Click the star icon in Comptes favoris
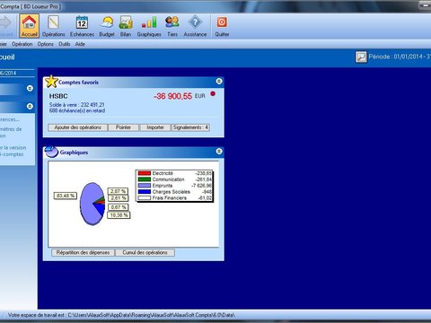The width and height of the screenshot is (431, 323). 51,82
